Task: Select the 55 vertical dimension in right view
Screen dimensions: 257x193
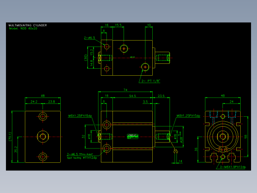Action: 246,137
